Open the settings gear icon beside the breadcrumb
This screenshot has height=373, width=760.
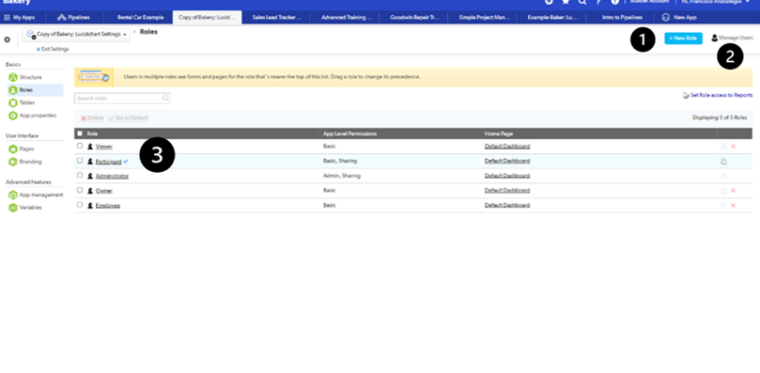tap(7, 39)
